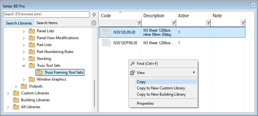This screenshot has height=116, width=258.
Task: Click the search arrow button next to search field
Action: [x=94, y=14]
